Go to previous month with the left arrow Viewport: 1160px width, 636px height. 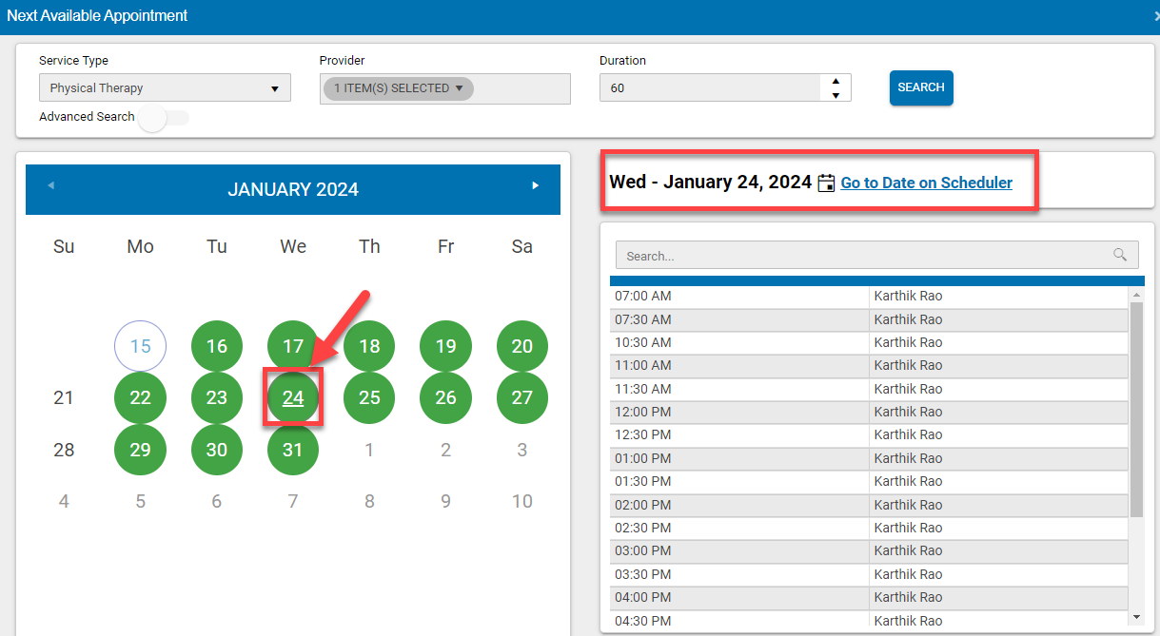[x=50, y=188]
